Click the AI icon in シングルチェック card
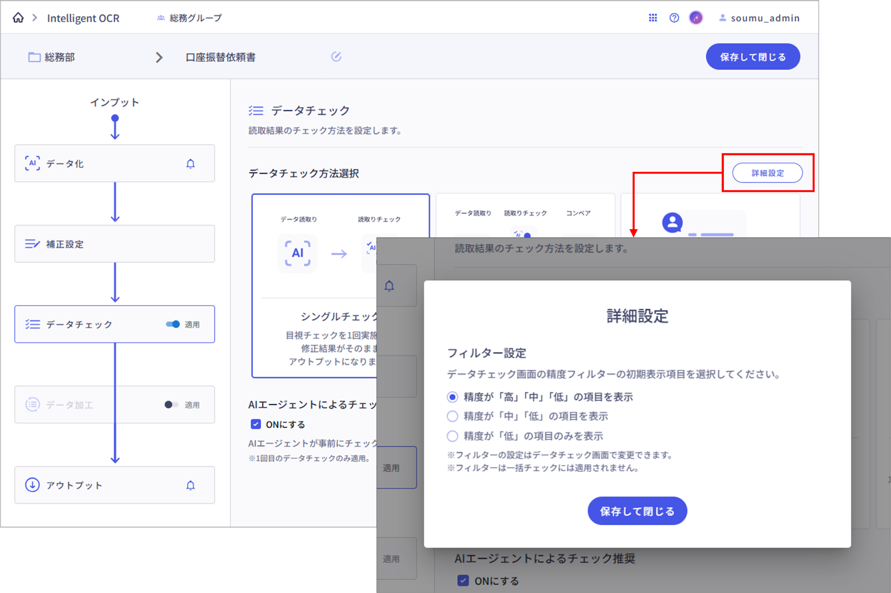The width and height of the screenshot is (891, 593). 297,253
